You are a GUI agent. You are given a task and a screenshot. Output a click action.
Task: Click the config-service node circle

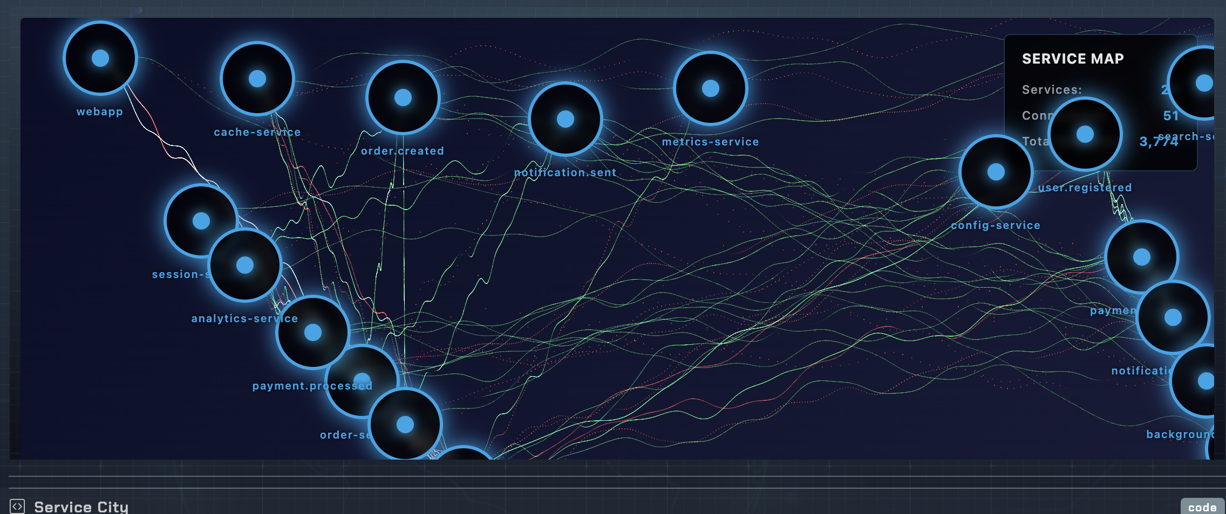click(x=996, y=172)
